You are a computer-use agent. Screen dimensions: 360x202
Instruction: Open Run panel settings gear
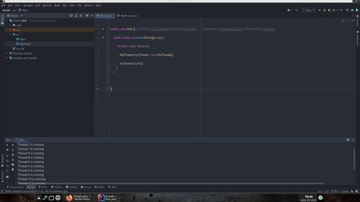point(348,140)
